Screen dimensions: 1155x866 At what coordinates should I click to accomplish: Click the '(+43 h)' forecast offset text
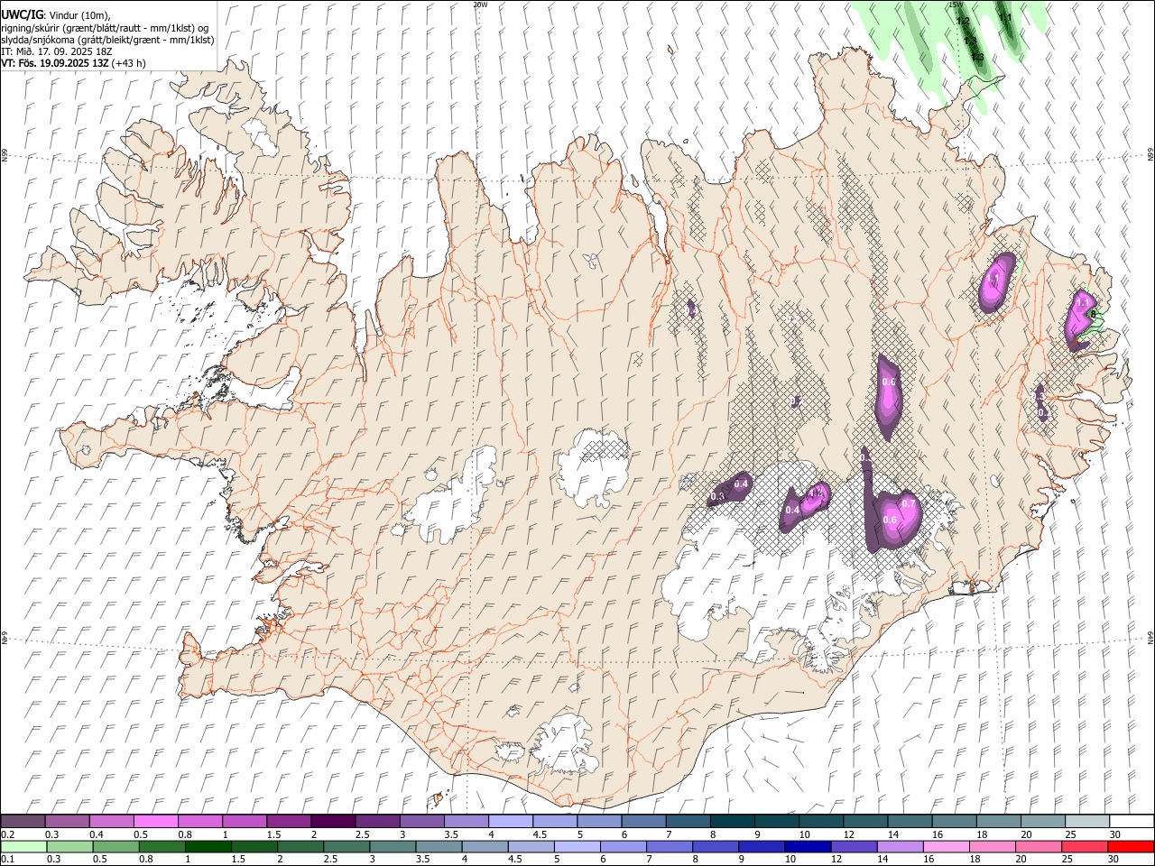coord(129,63)
